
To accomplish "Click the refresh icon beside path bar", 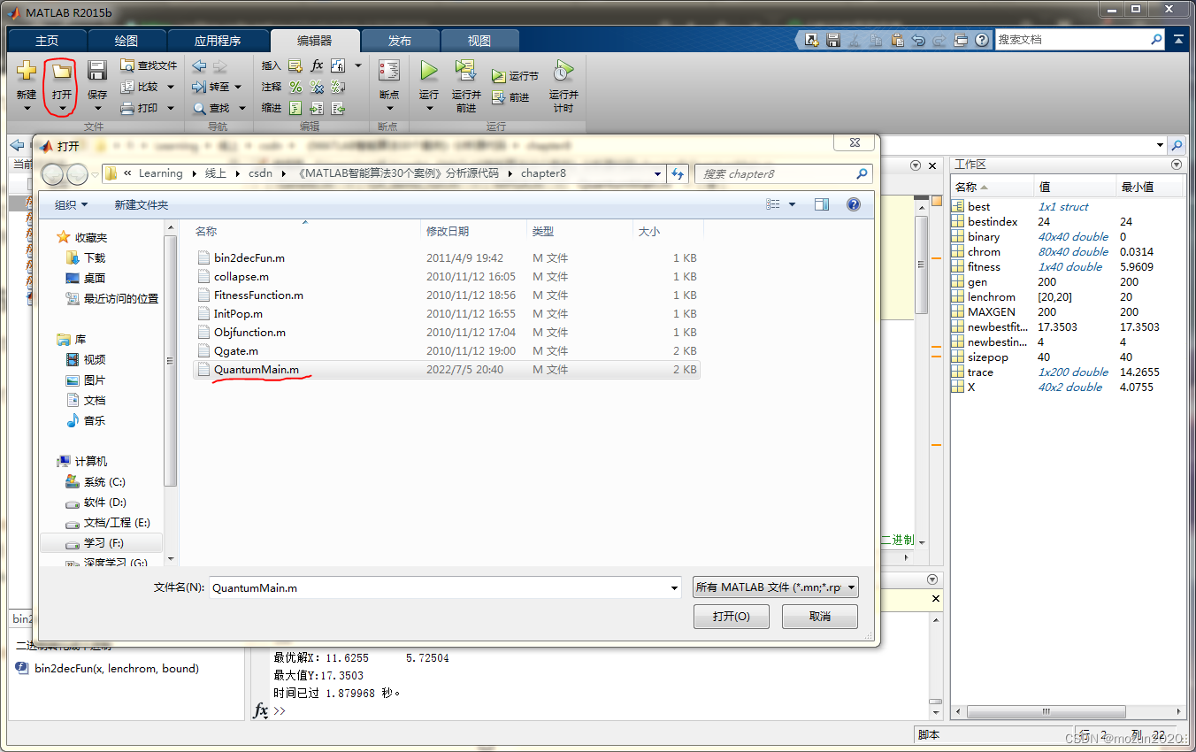I will (x=677, y=173).
